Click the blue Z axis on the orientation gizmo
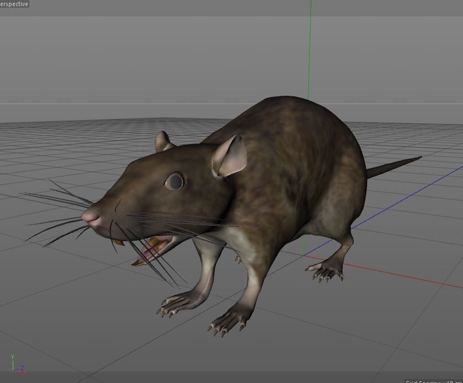463x383 pixels. tap(21, 366)
